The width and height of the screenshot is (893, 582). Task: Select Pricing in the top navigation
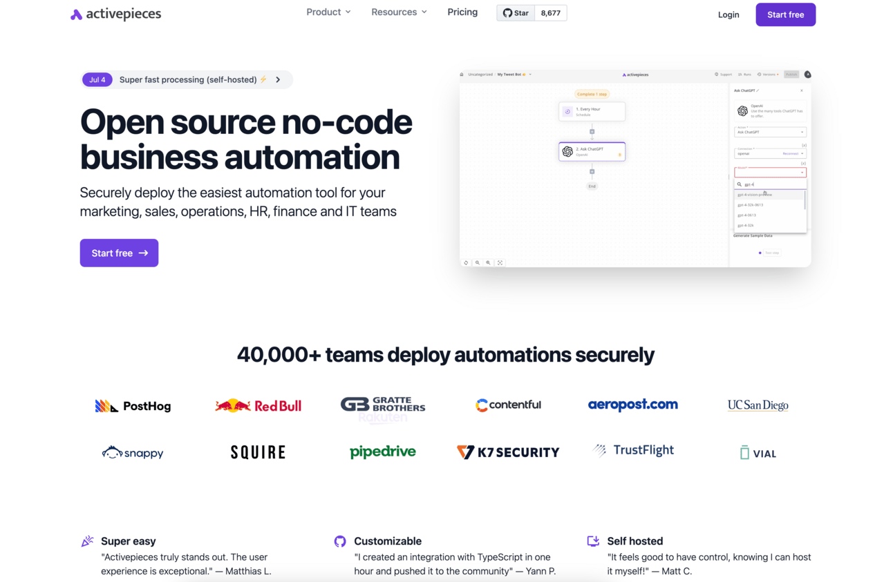click(x=462, y=12)
